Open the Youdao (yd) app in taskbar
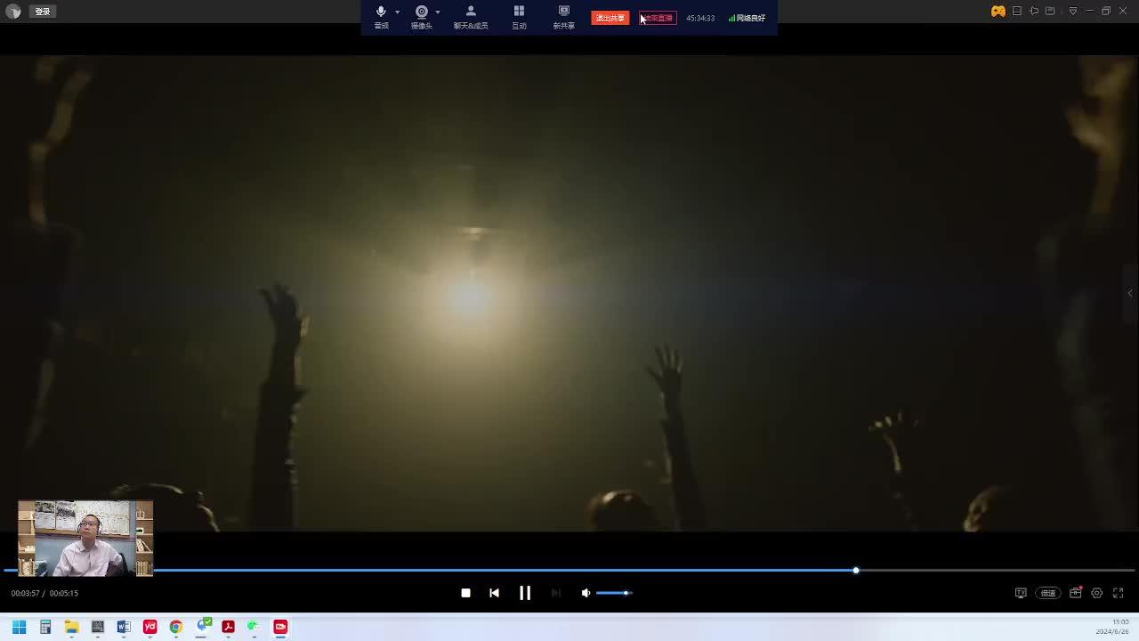The height and width of the screenshot is (641, 1139). point(149,627)
